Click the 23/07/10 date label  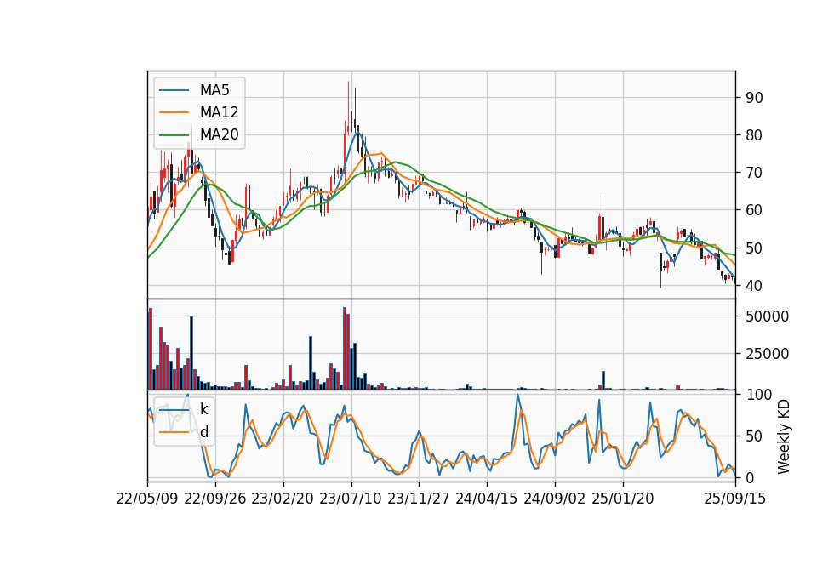pyautogui.click(x=351, y=499)
